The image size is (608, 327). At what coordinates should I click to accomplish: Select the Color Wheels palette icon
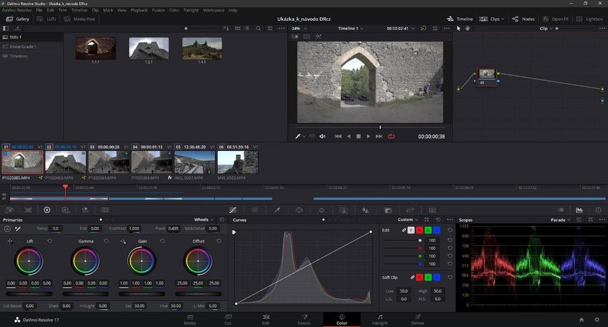coord(47,210)
